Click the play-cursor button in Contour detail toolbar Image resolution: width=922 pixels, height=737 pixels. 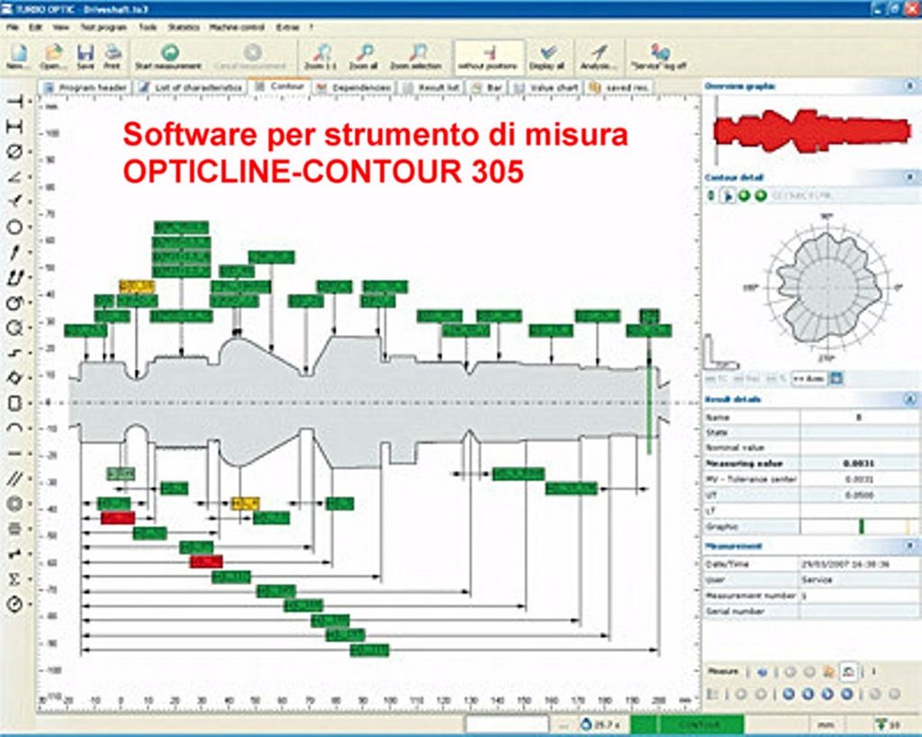coord(728,195)
